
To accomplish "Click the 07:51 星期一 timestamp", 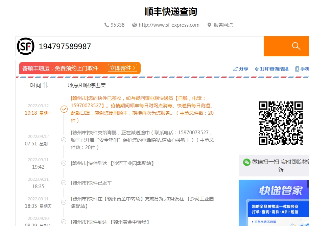I will [38, 144].
